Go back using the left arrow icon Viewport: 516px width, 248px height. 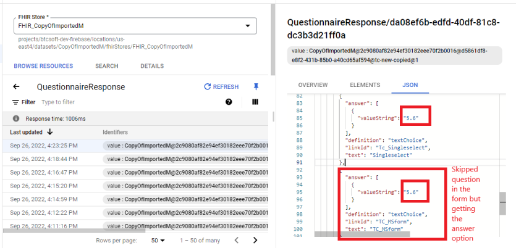click(16, 87)
